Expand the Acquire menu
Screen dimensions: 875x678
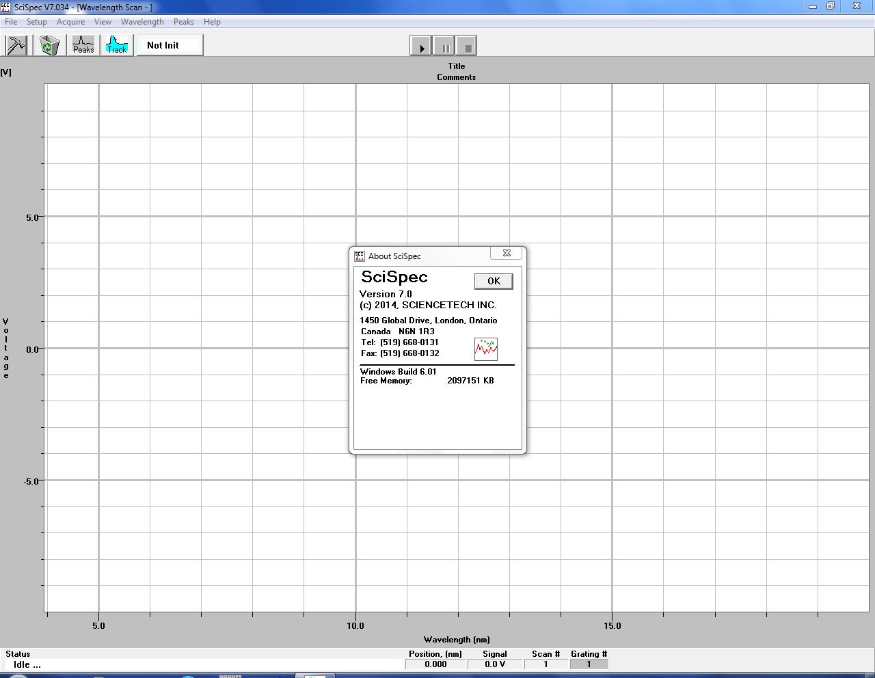(71, 22)
